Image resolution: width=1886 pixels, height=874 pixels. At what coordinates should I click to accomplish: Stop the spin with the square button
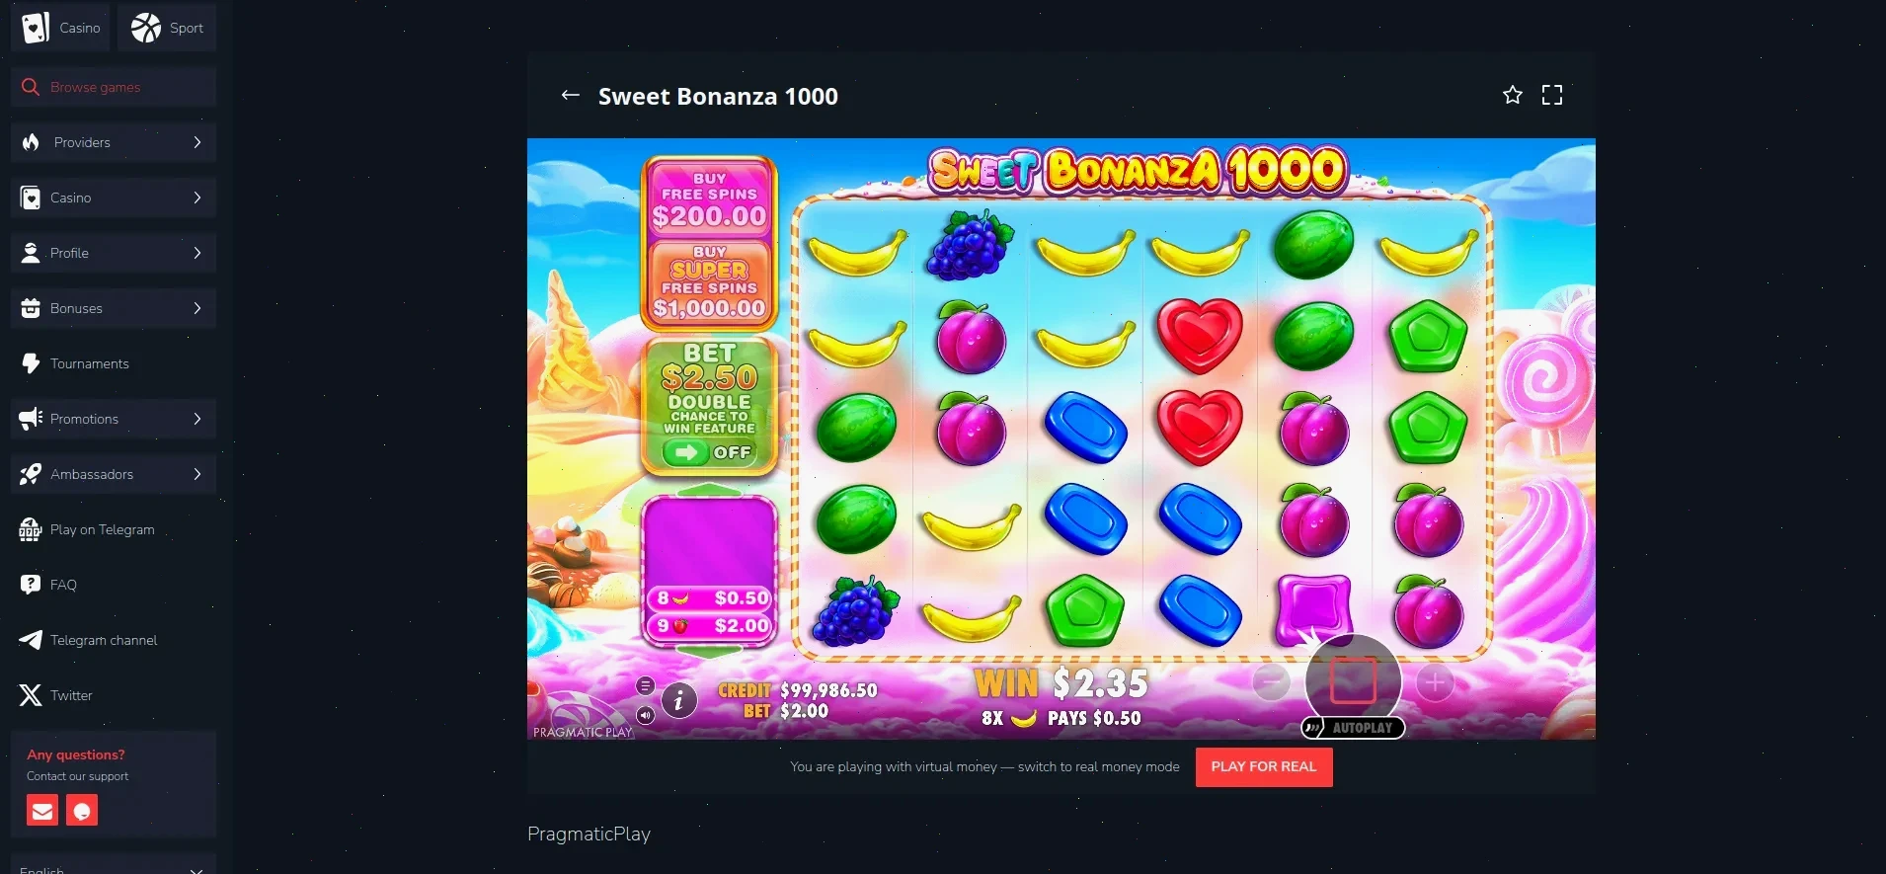(1353, 681)
